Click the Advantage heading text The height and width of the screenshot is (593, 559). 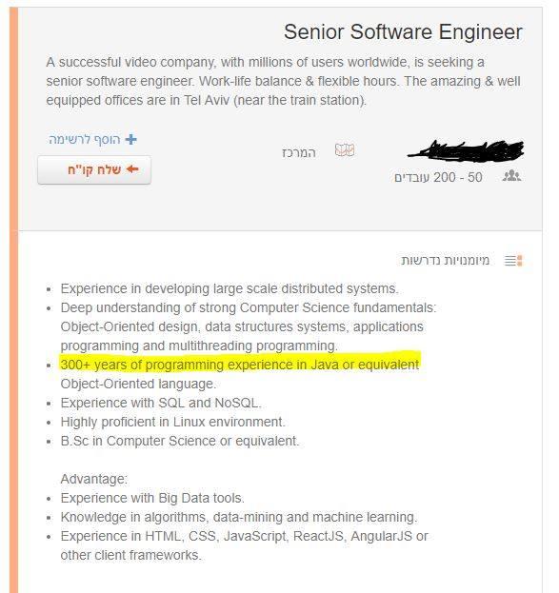point(94,479)
